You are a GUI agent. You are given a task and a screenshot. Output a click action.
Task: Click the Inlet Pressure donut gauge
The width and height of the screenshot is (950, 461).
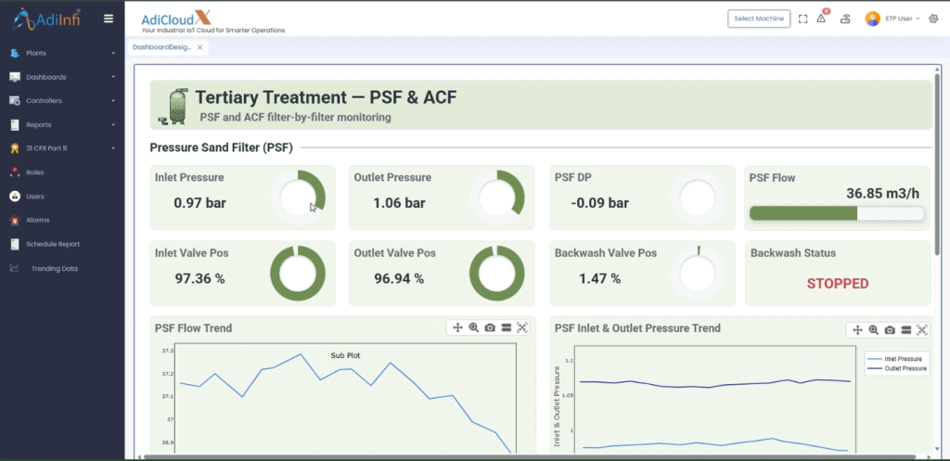click(298, 198)
